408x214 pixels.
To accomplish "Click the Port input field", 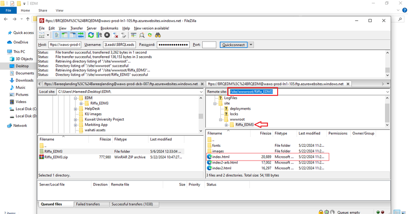I will pyautogui.click(x=209, y=45).
